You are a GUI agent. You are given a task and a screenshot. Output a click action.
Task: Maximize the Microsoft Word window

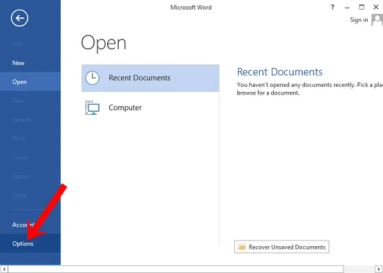tap(361, 8)
